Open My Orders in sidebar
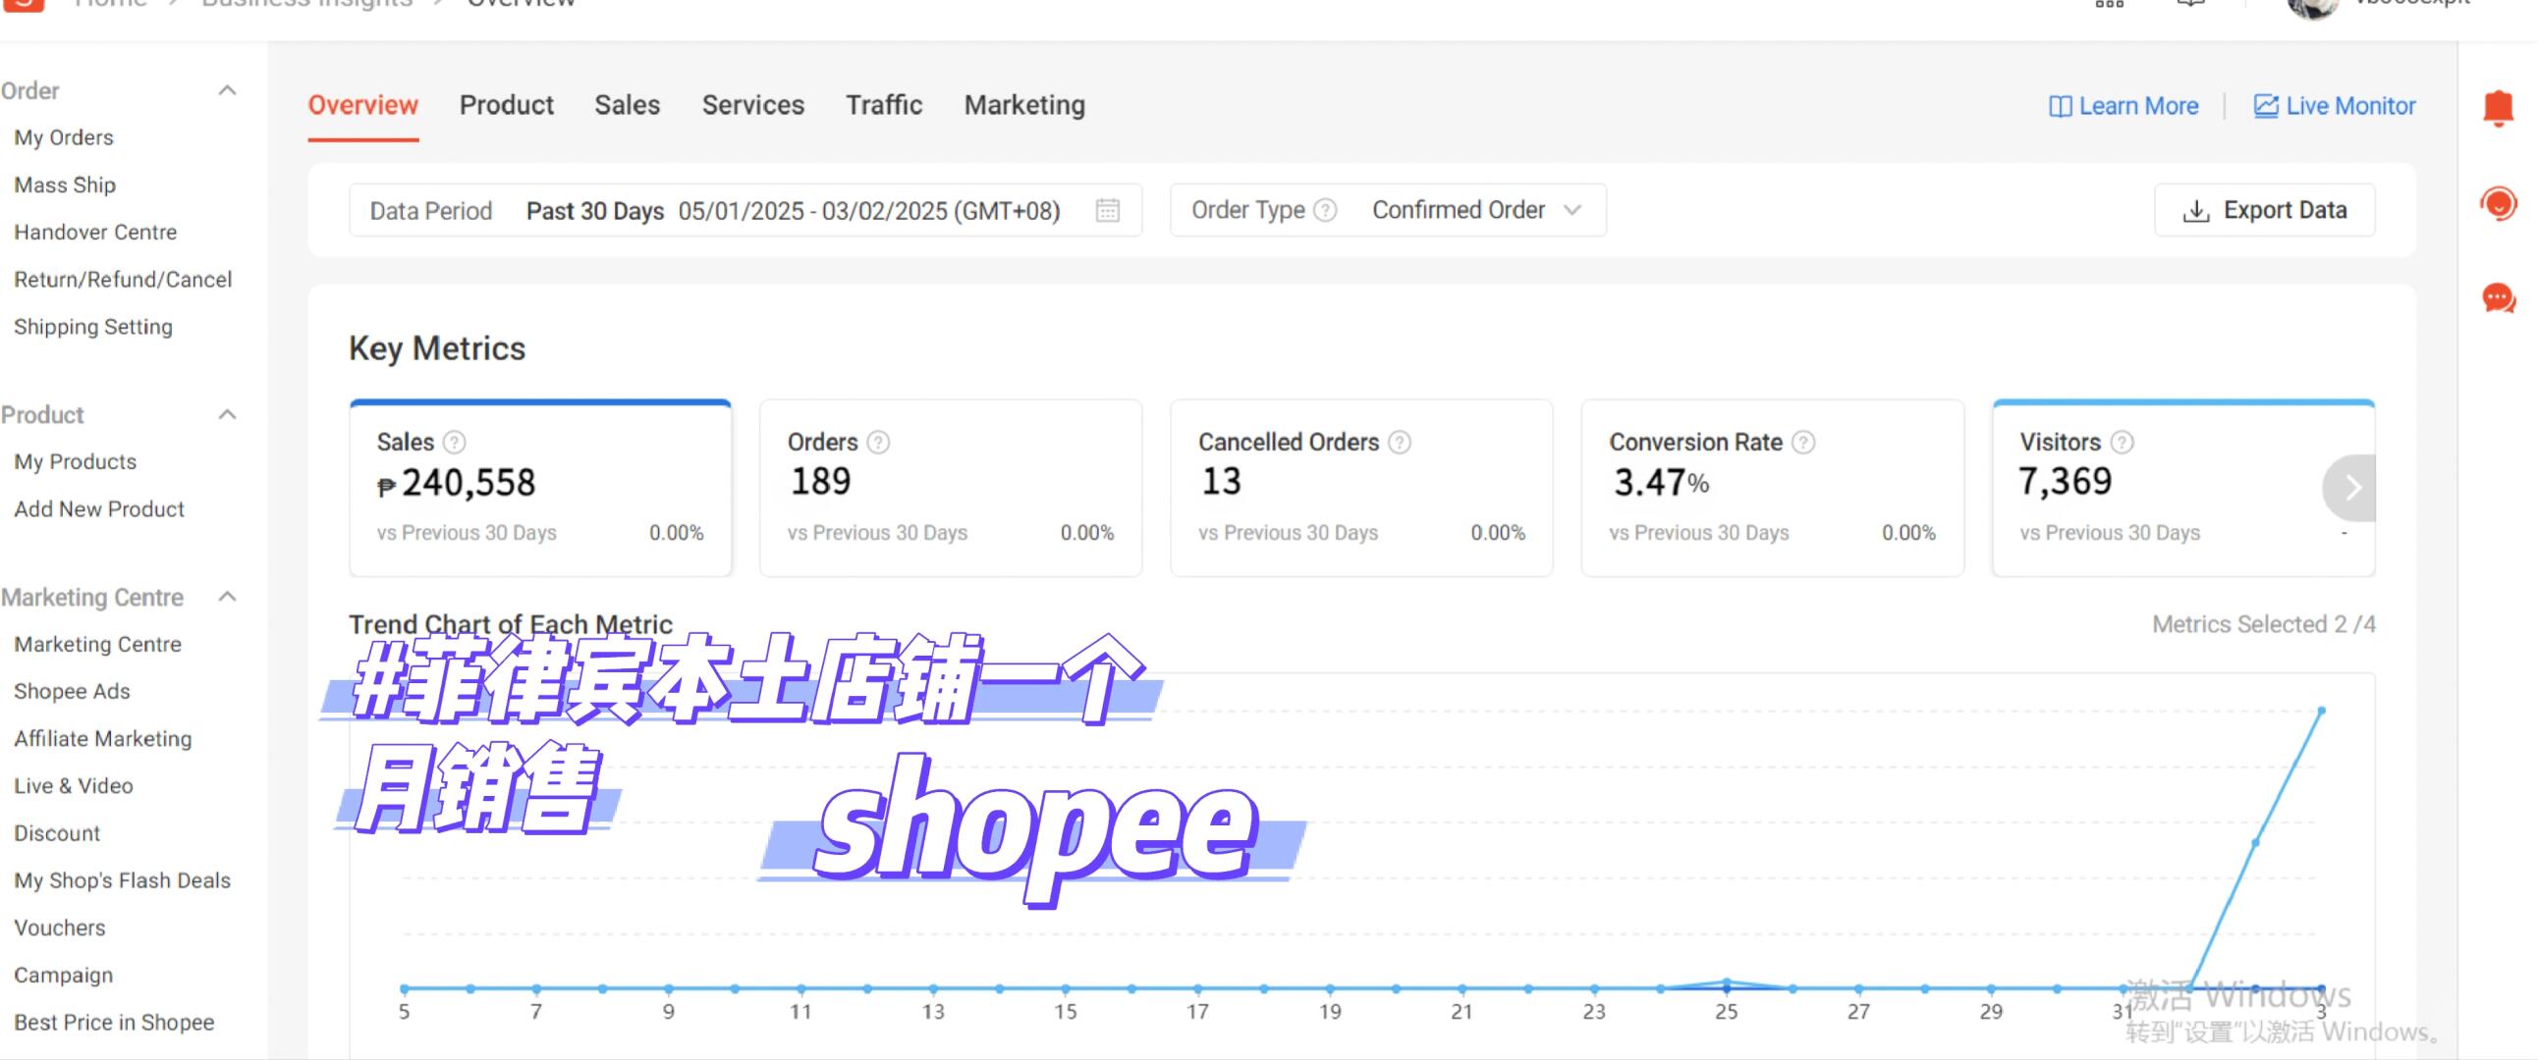 63,137
